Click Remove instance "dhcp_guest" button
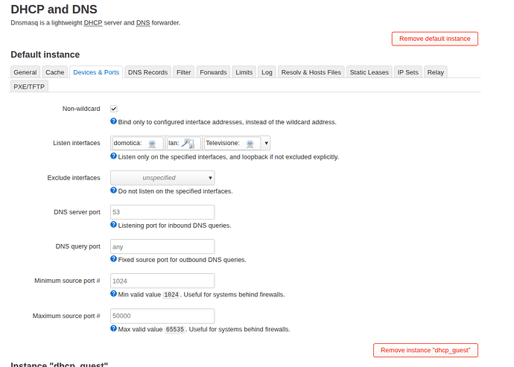Screen dimensions: 514x367 coord(425,350)
